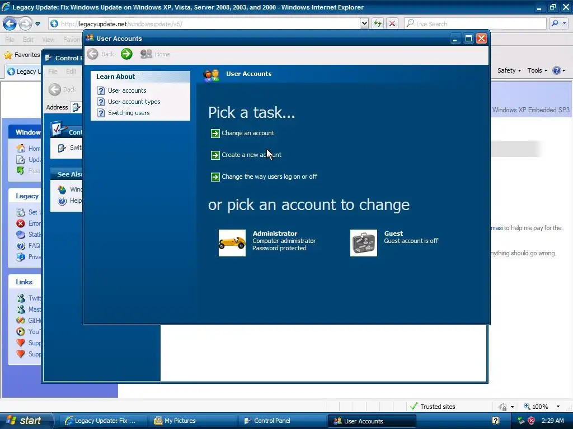
Task: Open the View menu in Internet Explorer
Action: 48,40
